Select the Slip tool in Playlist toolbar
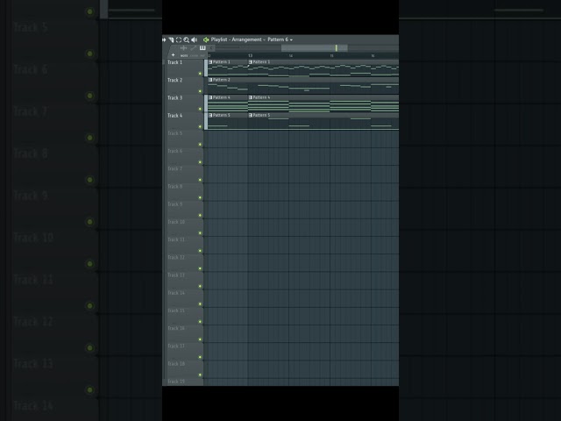This screenshot has width=561, height=421. tap(164, 39)
